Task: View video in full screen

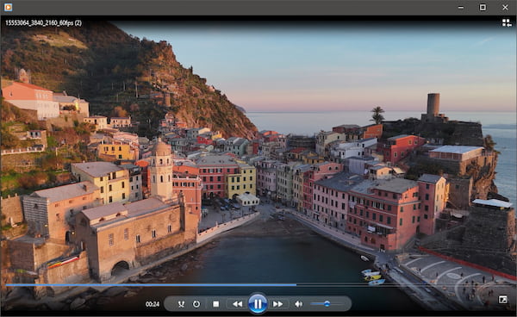Action: [x=503, y=300]
